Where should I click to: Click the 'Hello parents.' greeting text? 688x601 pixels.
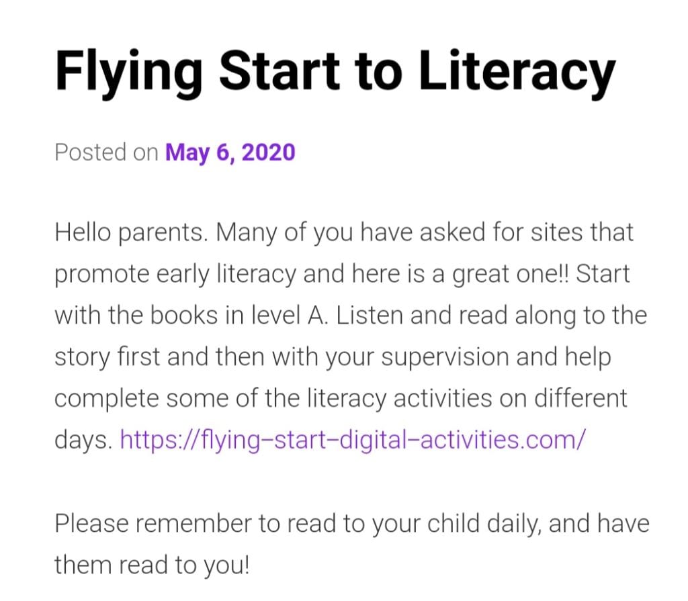pos(131,232)
